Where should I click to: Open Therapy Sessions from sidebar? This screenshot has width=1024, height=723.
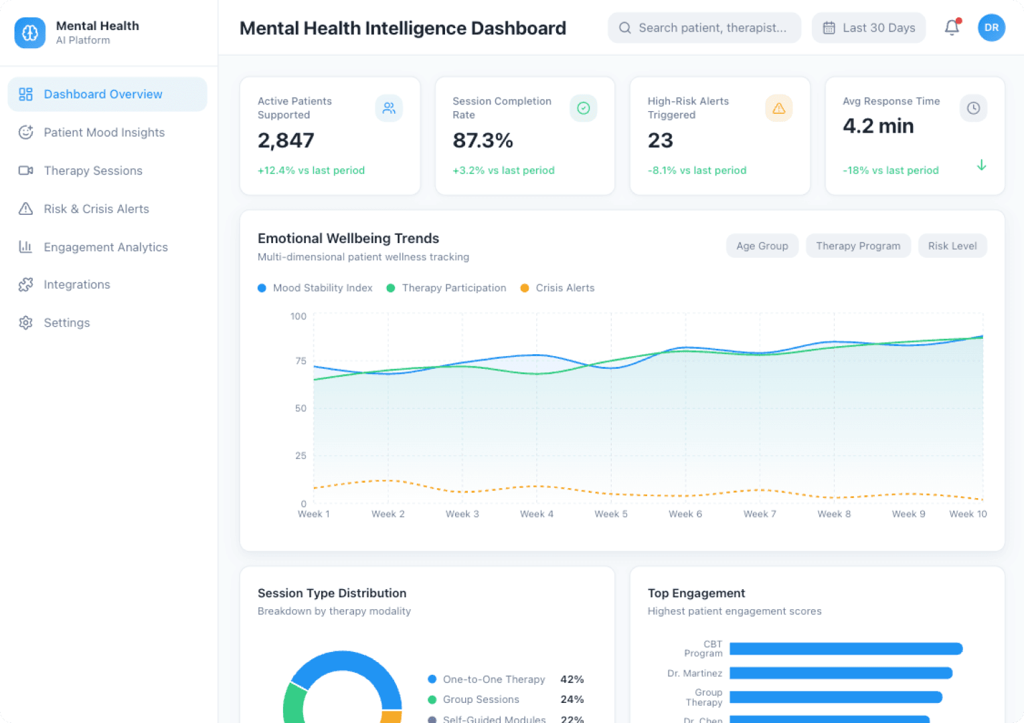pos(92,171)
